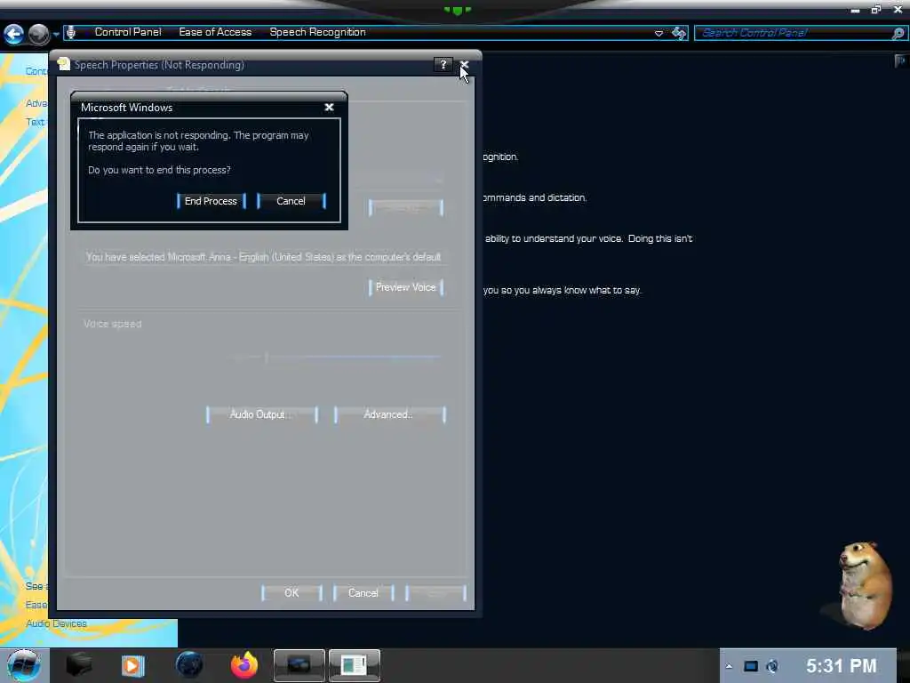Show hidden tray icons arrow
Image resolution: width=910 pixels, height=683 pixels.
pos(729,666)
